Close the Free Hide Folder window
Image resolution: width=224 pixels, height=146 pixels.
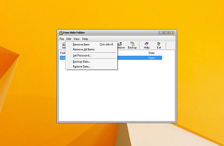click(x=171, y=33)
